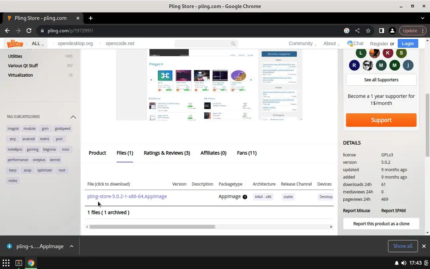Click the orange Support button
The height and width of the screenshot is (269, 430).
(381, 120)
